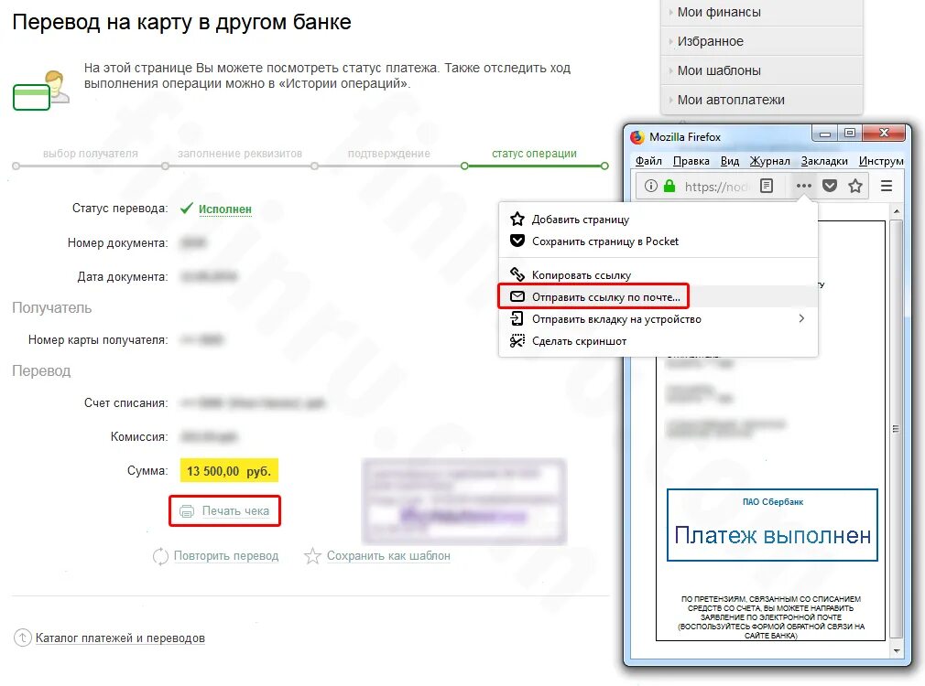Click подтверждение step label
925x686 pixels.
click(388, 154)
